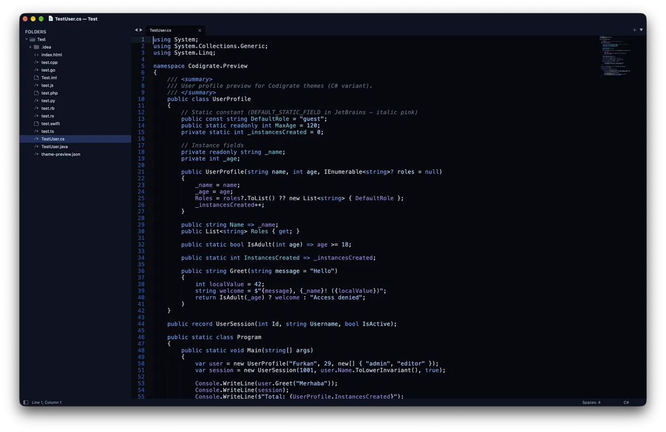Click the .idea folder icon
Viewport: 666px width, 432px height.
[37, 47]
